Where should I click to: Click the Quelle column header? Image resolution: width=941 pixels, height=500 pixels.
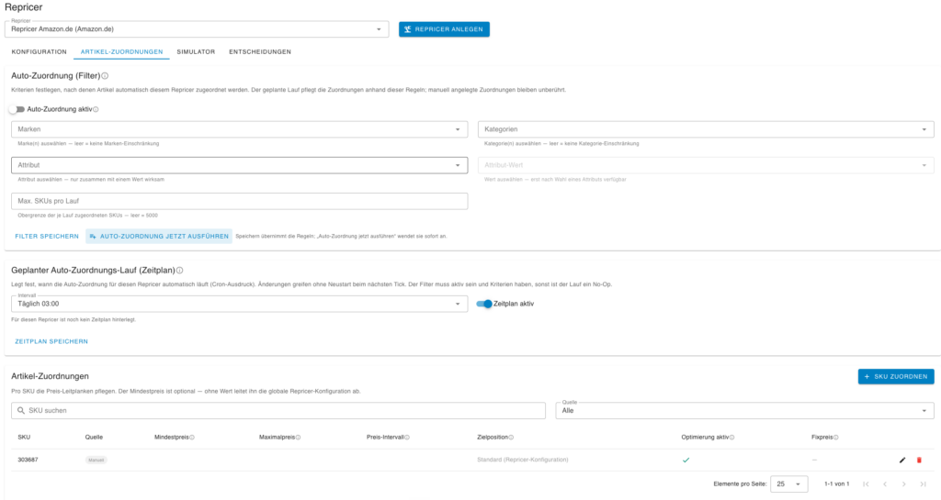tap(94, 438)
